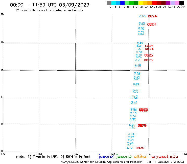This screenshot has width=187, height=164.
Task: Click the -126 longitude axis label
Action: click(112, 154)
